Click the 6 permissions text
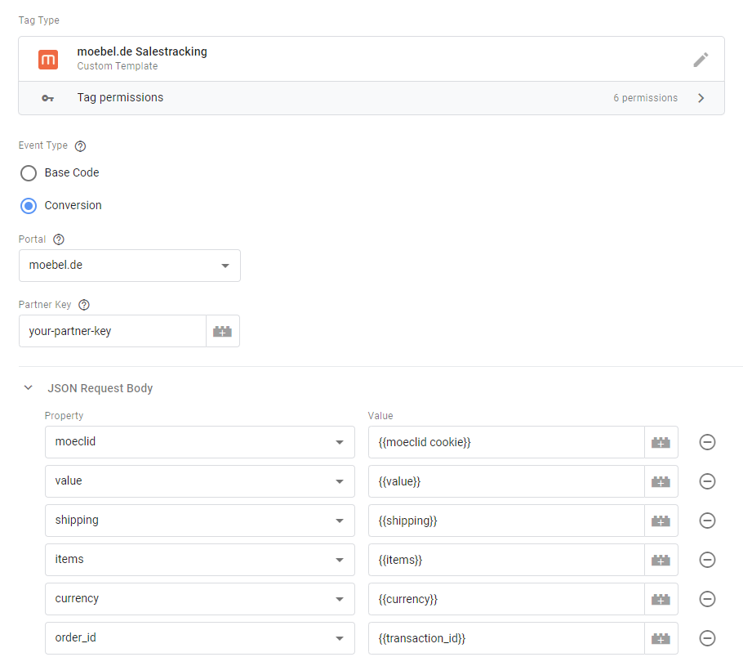 (645, 98)
